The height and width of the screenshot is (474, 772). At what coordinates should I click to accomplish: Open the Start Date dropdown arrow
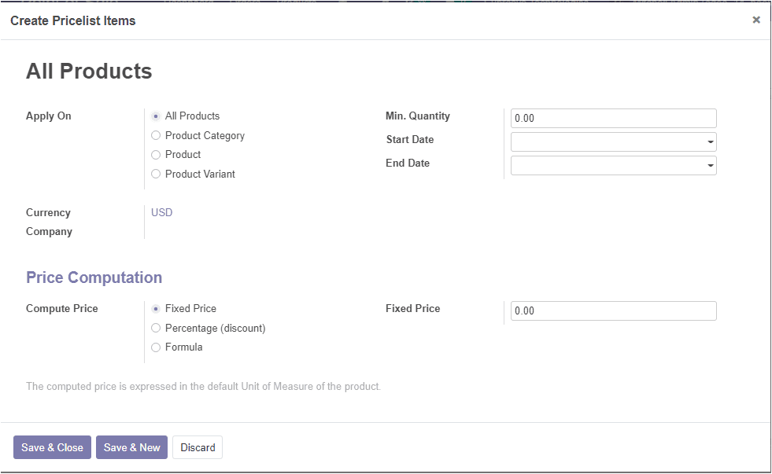point(711,142)
